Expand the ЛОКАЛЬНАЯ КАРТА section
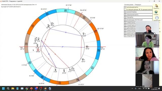This screenshot has height=91, width=162. coord(138,15)
